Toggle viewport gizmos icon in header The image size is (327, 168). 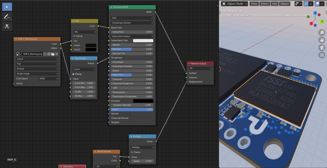(306, 3)
